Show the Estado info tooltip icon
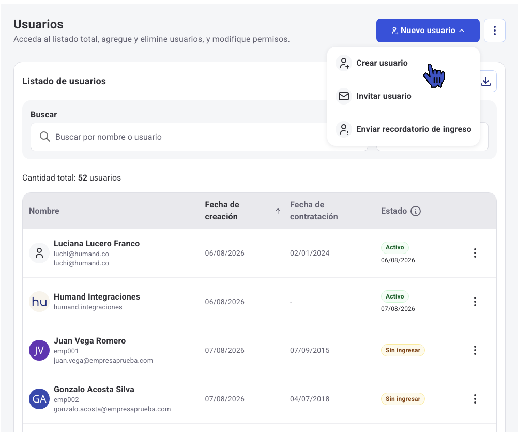 [x=416, y=211]
